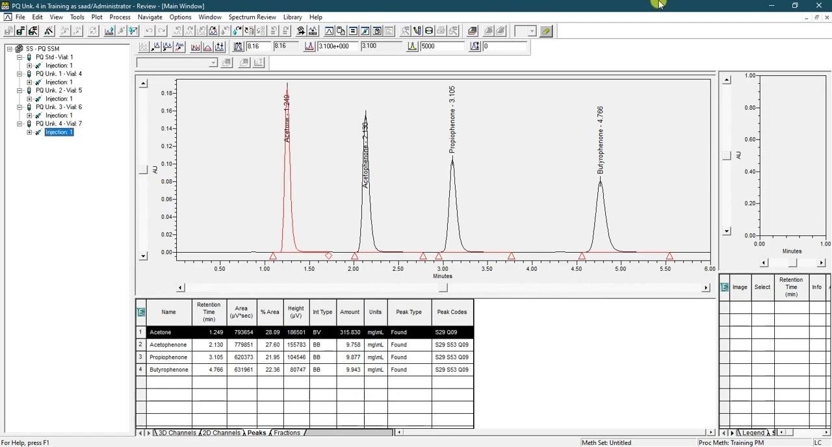Collapse PQ Unk. 1 - Vial: 4 node
Viewport: 832px width, 447px height.
tap(19, 74)
